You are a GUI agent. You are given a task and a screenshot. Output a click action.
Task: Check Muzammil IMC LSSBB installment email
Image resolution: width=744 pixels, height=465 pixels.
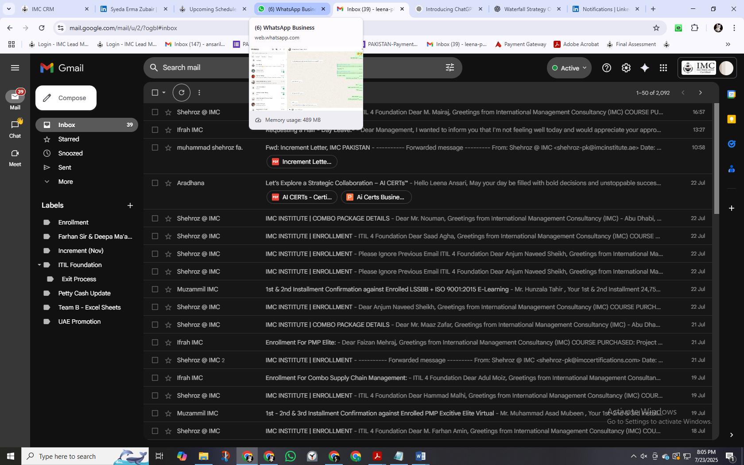(155, 289)
